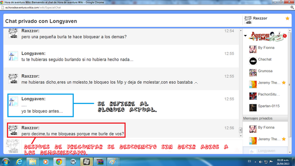Click the user list scrollbar up arrow
The image size is (295, 166).
click(290, 30)
